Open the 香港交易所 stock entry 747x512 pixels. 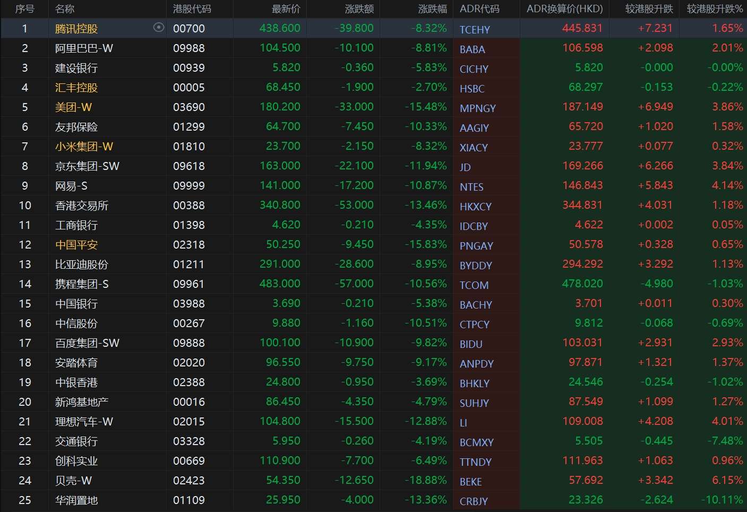pos(82,206)
